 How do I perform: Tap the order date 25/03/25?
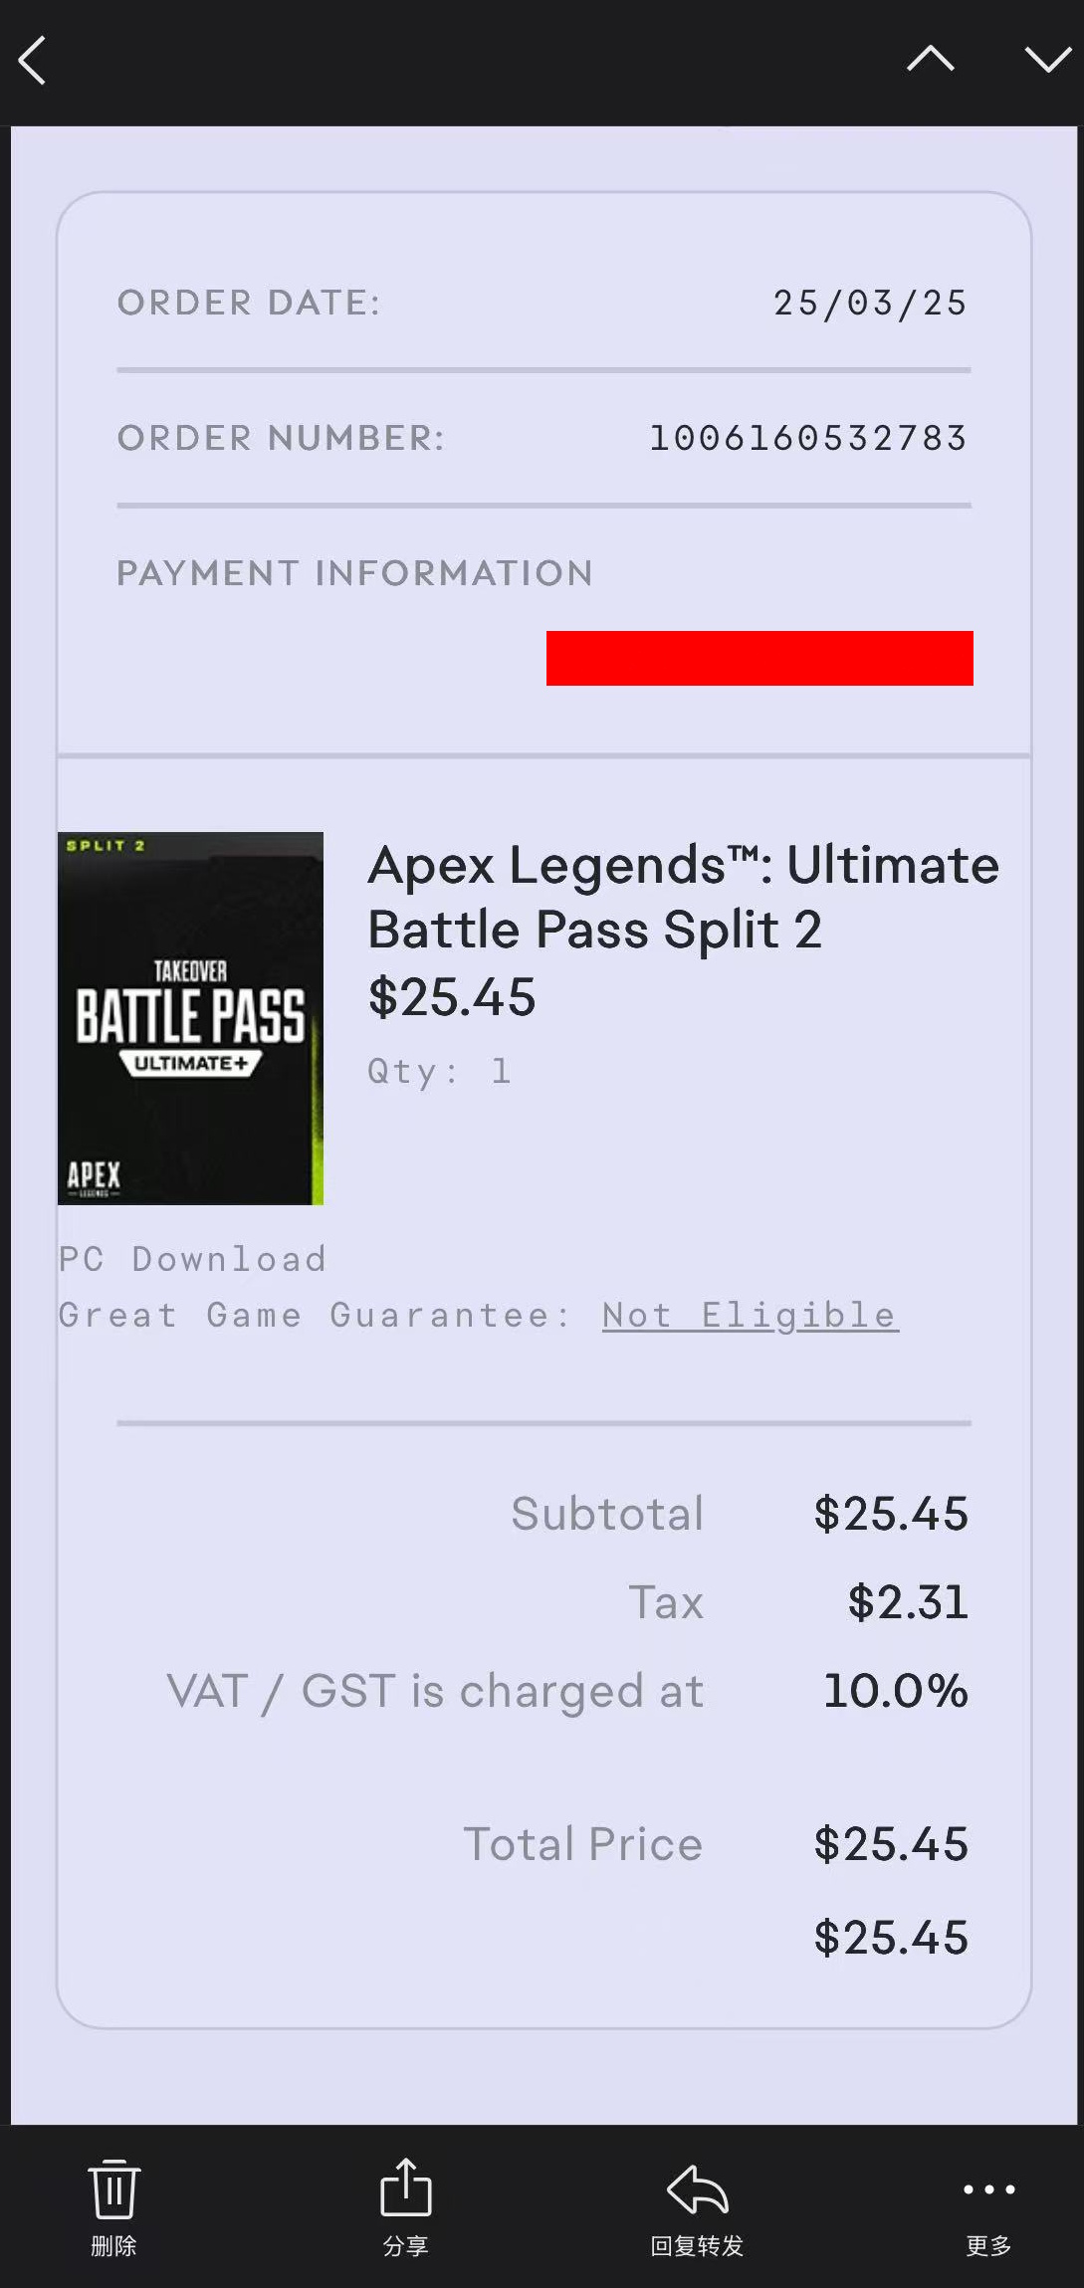[871, 303]
